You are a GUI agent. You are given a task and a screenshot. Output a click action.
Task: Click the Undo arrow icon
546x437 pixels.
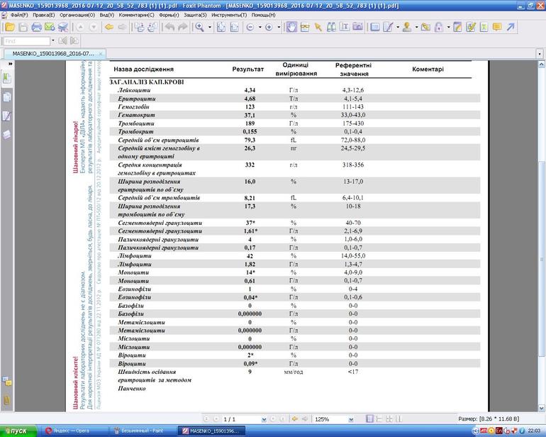(x=169, y=27)
